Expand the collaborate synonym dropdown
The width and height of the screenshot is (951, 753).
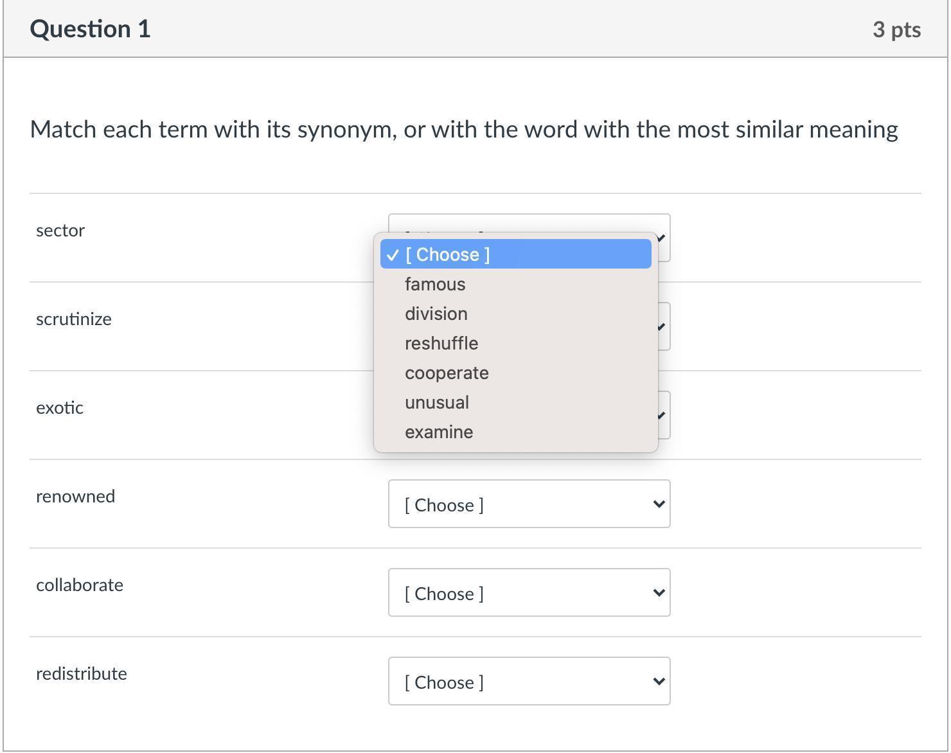[x=529, y=593]
